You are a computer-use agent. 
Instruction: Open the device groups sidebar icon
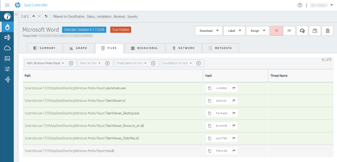pyautogui.click(x=7, y=37)
